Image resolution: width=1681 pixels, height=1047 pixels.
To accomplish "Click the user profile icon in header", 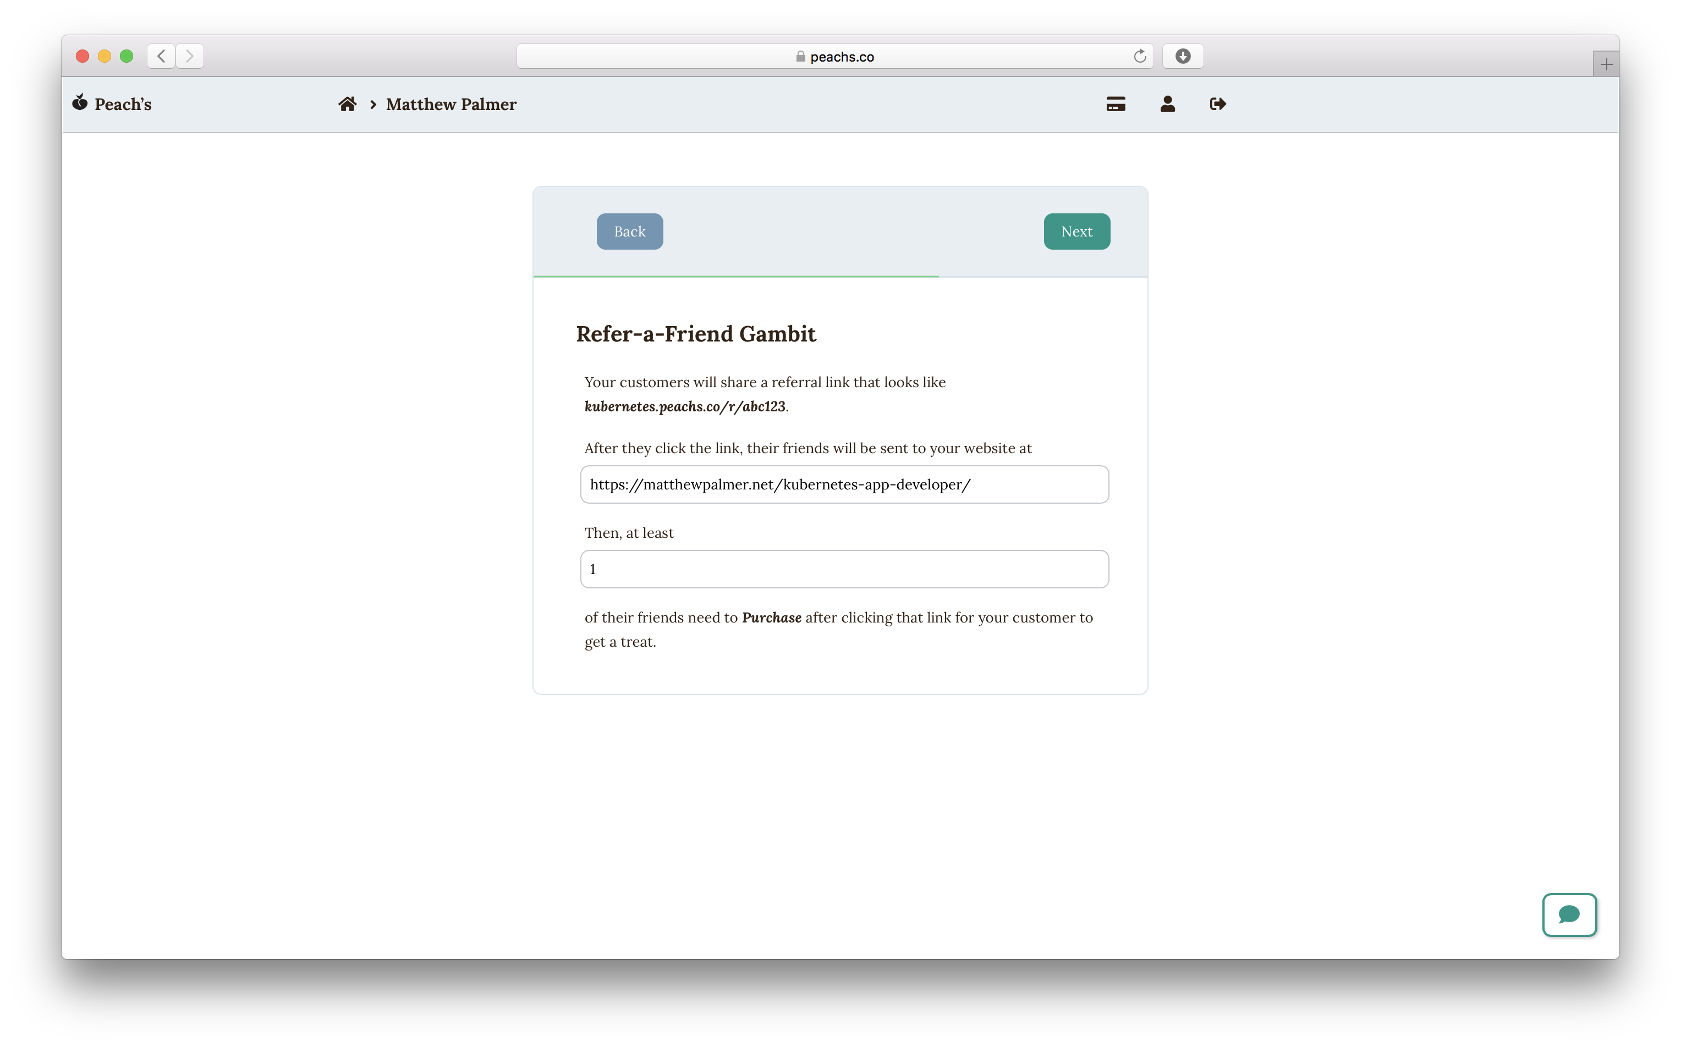I will (x=1166, y=104).
